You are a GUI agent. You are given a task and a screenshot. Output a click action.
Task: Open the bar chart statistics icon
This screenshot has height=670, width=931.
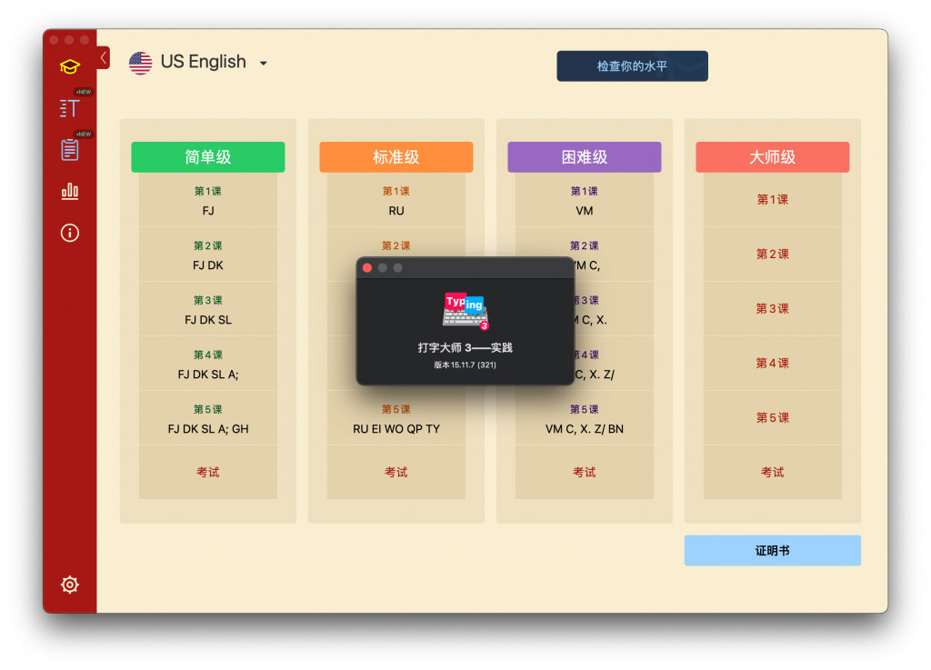pyautogui.click(x=69, y=191)
